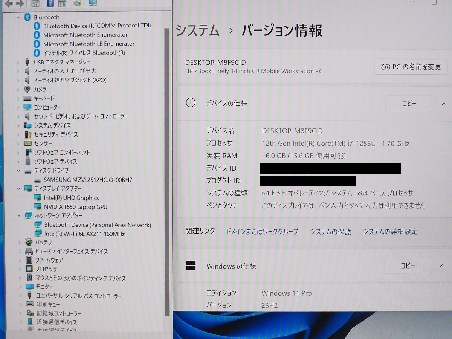Screen dimensions: 452x339
Task: Click the この PC の名前を変更 button
Action: 411,67
